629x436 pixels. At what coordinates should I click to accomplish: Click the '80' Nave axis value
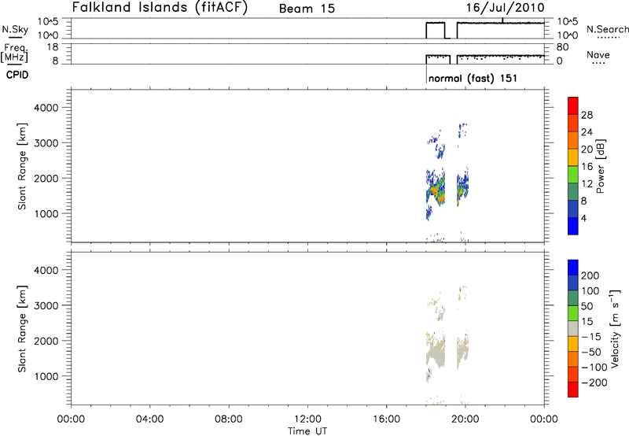pyautogui.click(x=562, y=47)
